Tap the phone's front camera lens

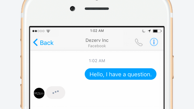(72, 9)
